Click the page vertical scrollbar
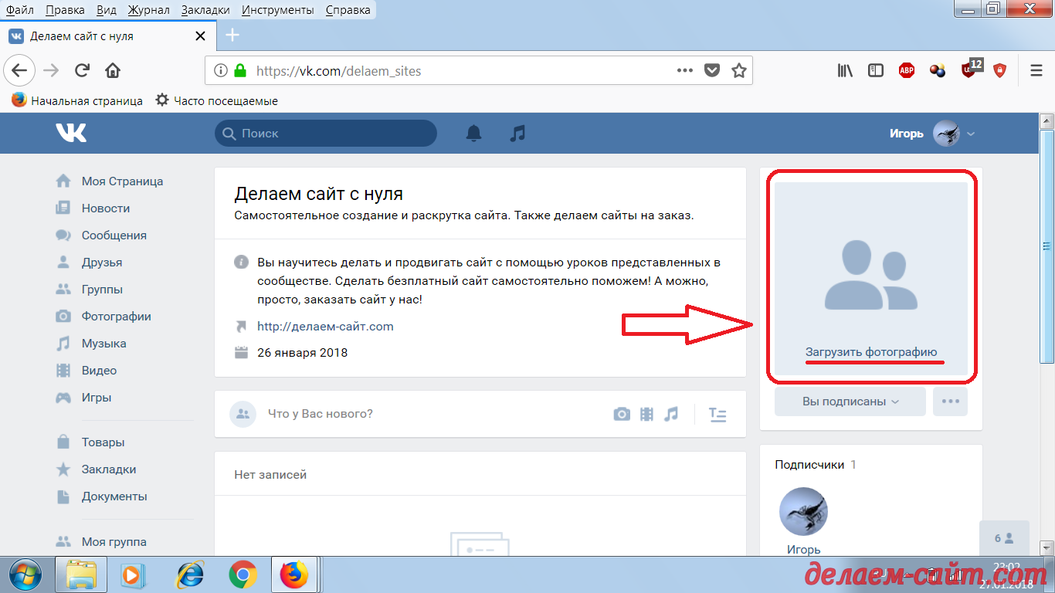Image resolution: width=1055 pixels, height=593 pixels. [1047, 247]
